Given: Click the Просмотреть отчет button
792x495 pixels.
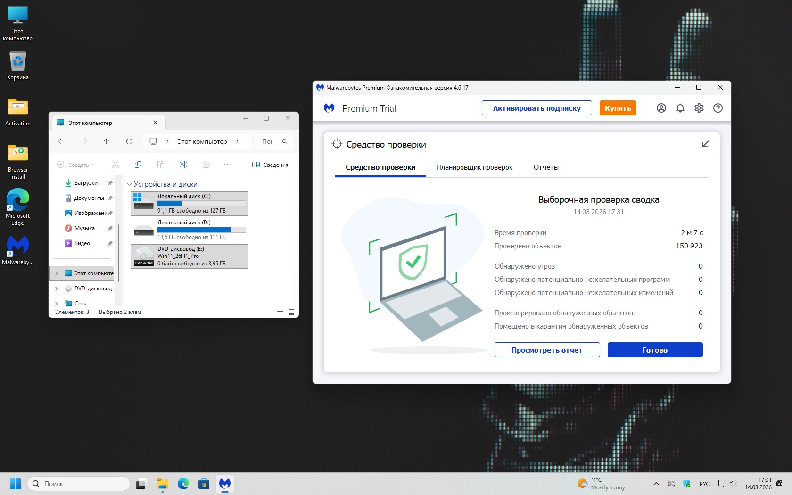Looking at the screenshot, I should (x=547, y=350).
